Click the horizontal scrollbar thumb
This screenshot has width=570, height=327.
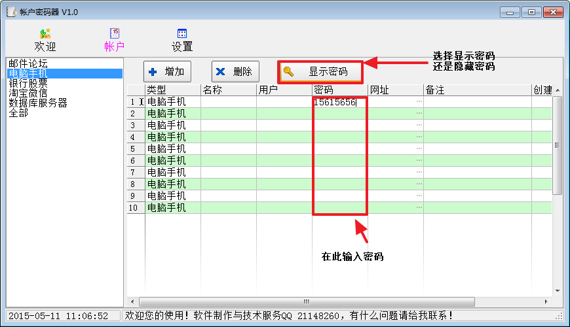307,301
